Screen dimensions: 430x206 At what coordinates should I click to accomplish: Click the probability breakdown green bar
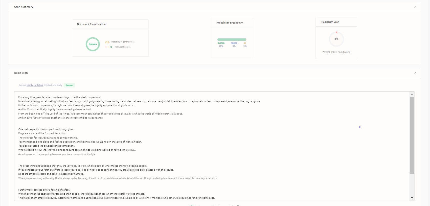pyautogui.click(x=232, y=39)
